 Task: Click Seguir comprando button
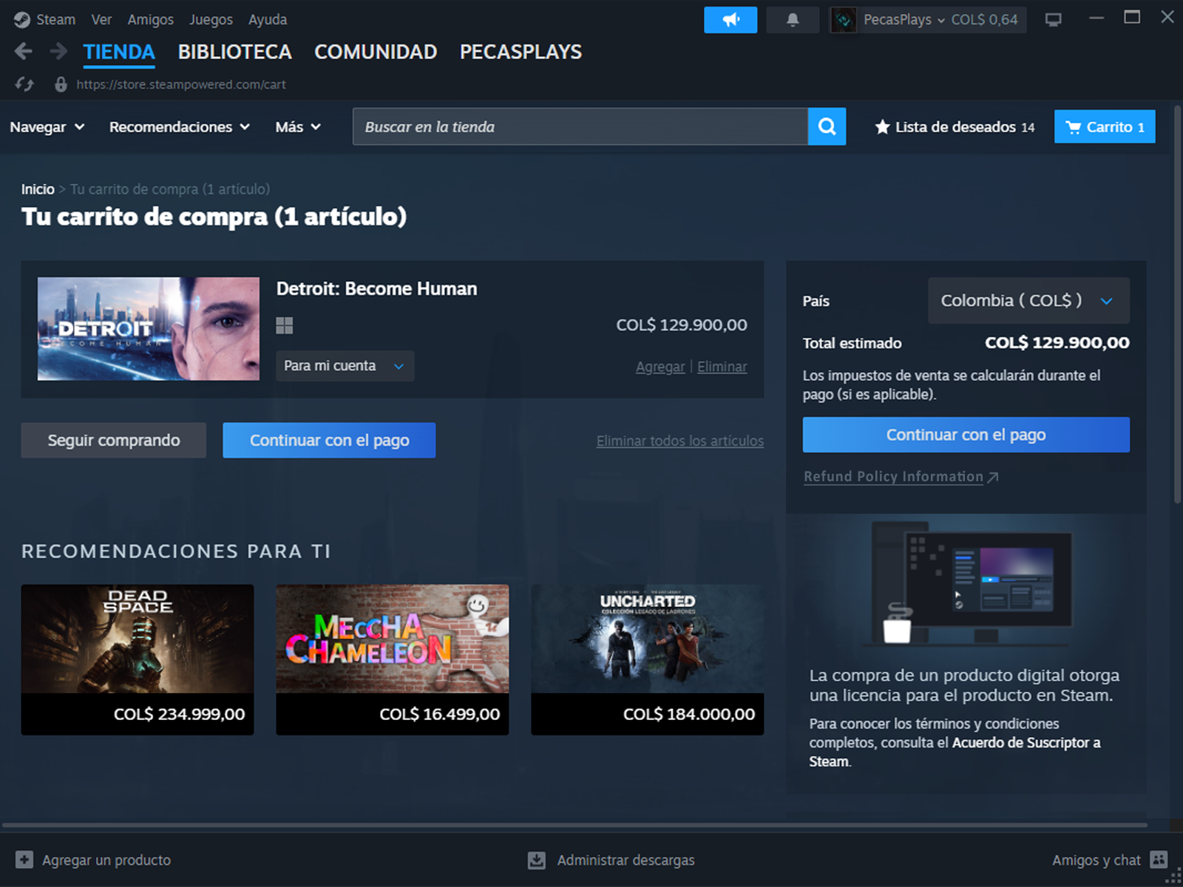point(114,441)
